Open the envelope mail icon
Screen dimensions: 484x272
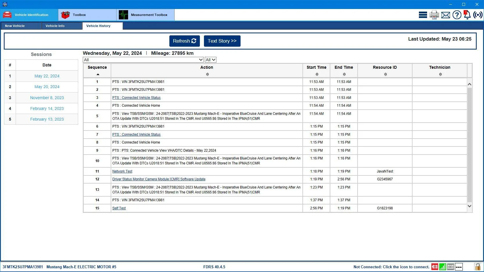click(x=446, y=15)
